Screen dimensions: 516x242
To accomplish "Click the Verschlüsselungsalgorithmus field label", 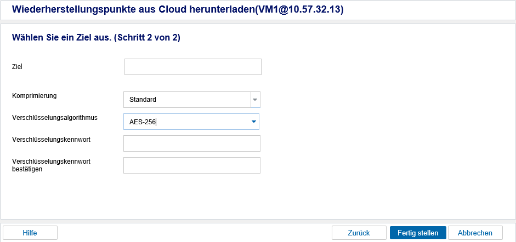I will [55, 118].
